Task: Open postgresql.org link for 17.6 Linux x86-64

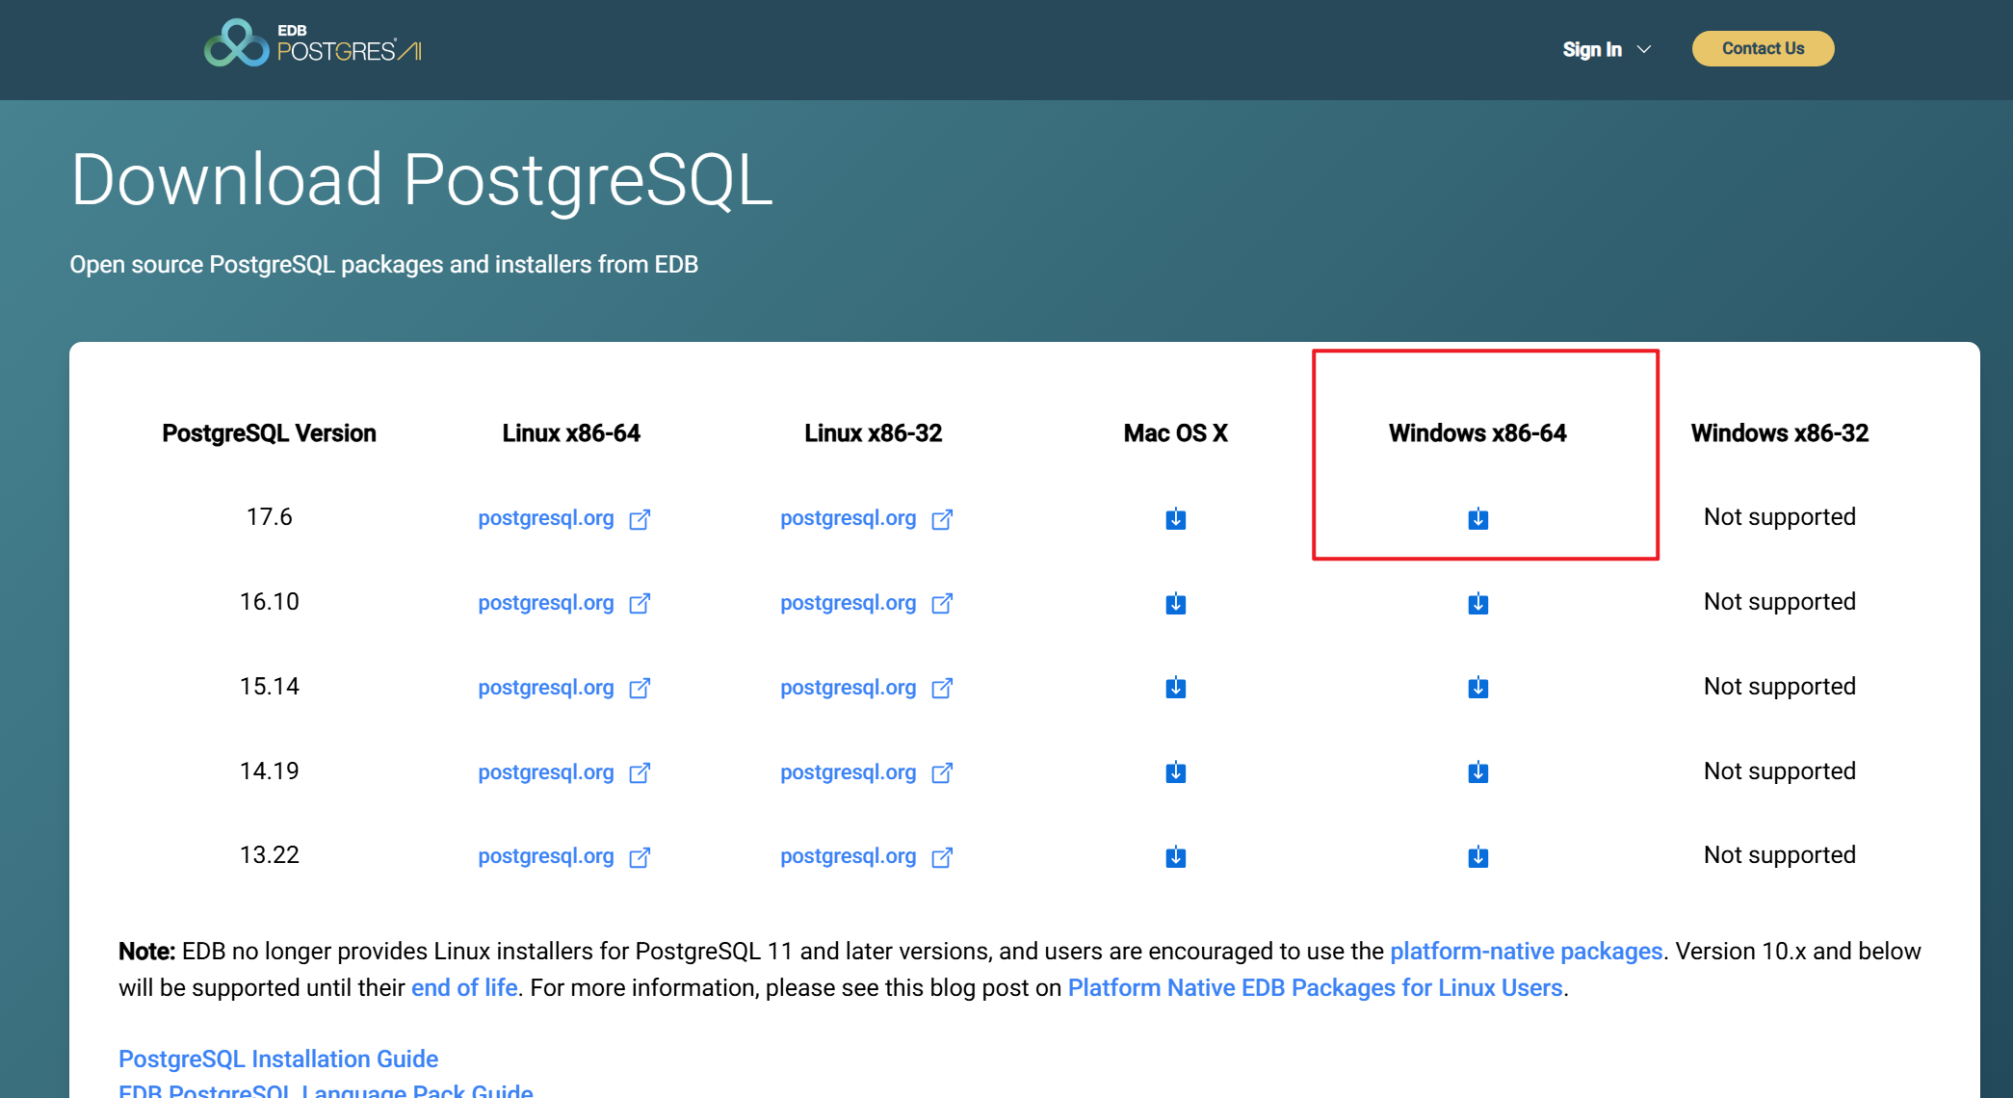Action: (x=546, y=518)
